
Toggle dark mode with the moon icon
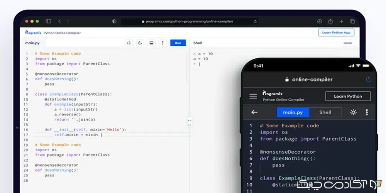coord(140,43)
